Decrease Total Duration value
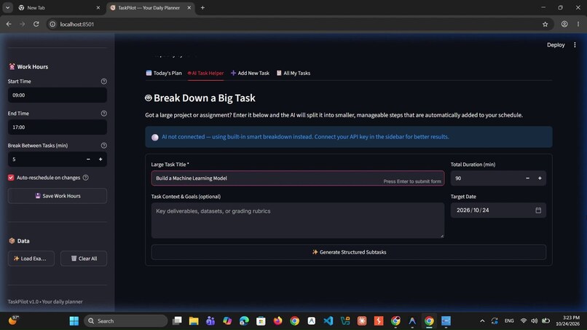The width and height of the screenshot is (587, 330). (x=527, y=178)
